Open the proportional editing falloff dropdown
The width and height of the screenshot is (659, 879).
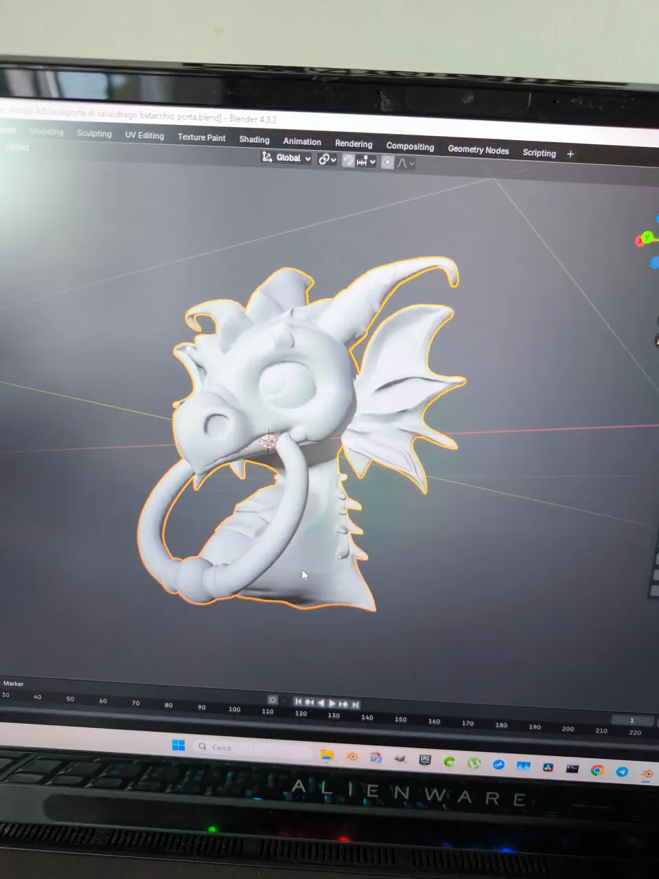coord(406,163)
